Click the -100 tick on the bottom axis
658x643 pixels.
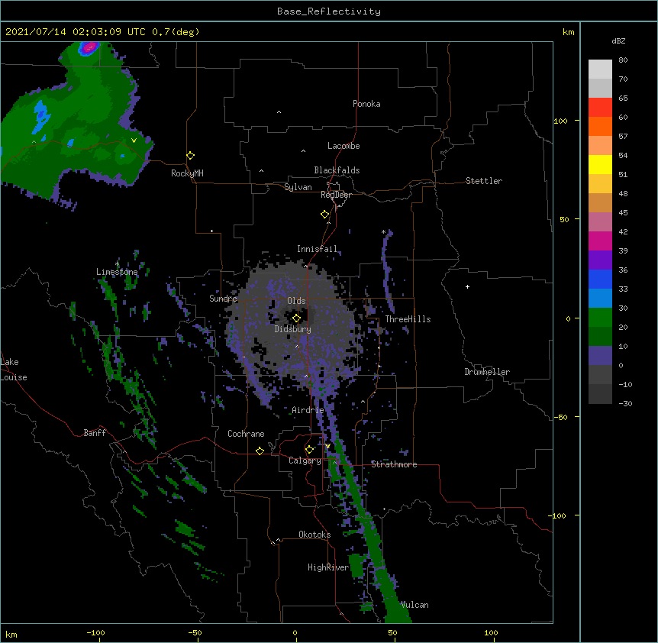point(95,632)
